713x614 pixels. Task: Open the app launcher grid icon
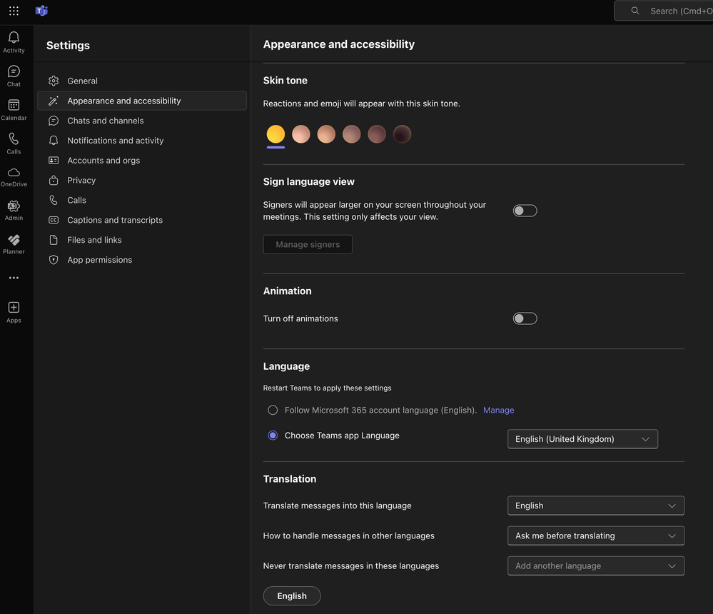tap(14, 11)
